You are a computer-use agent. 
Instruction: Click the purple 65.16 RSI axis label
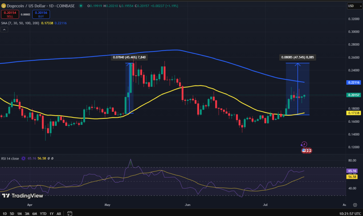coord(352,171)
